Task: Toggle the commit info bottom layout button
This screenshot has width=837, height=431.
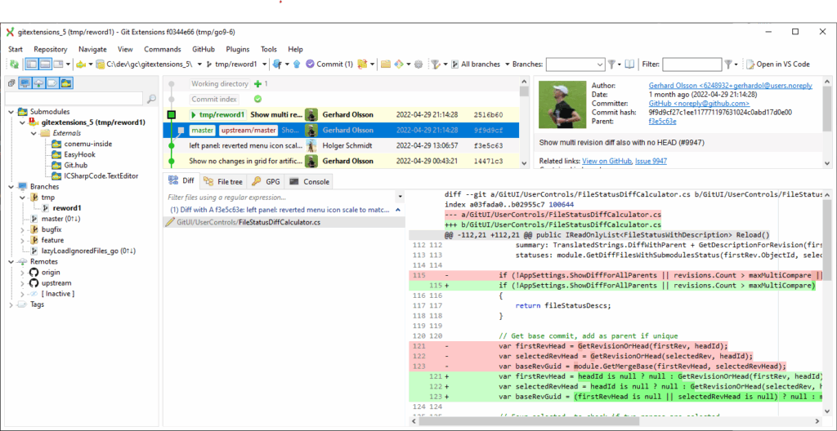Action: tap(46, 64)
